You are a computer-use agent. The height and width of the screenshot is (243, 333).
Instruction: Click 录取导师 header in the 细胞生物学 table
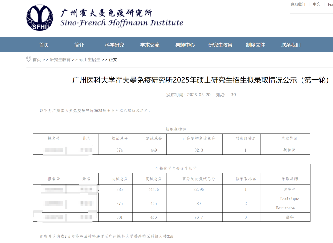tap(290, 139)
